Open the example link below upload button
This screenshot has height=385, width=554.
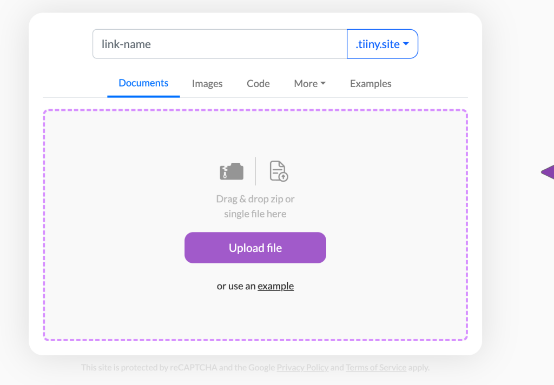pyautogui.click(x=275, y=286)
